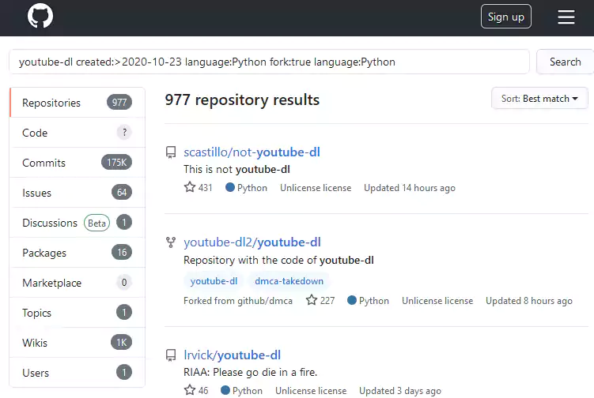Select the Discussions filter in sidebar
594x398 pixels.
point(78,223)
